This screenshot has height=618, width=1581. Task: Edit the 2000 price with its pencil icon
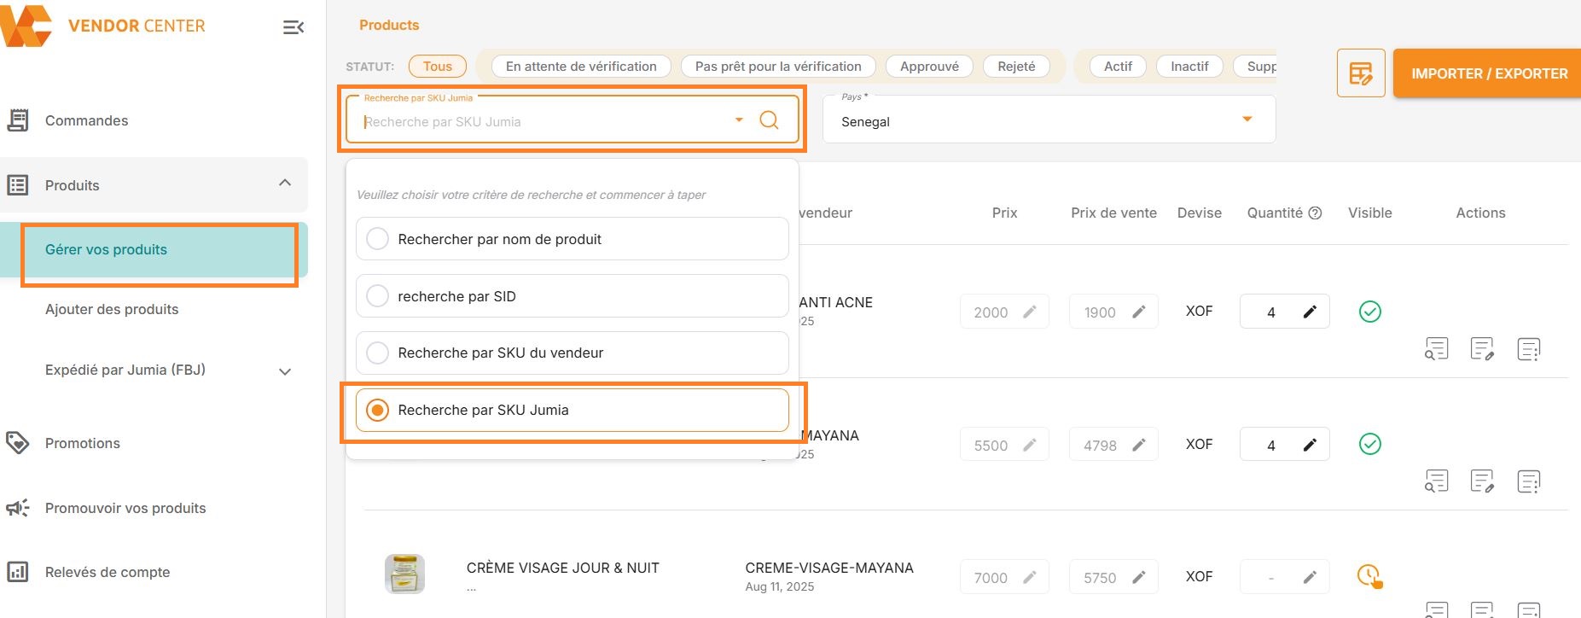(1030, 312)
